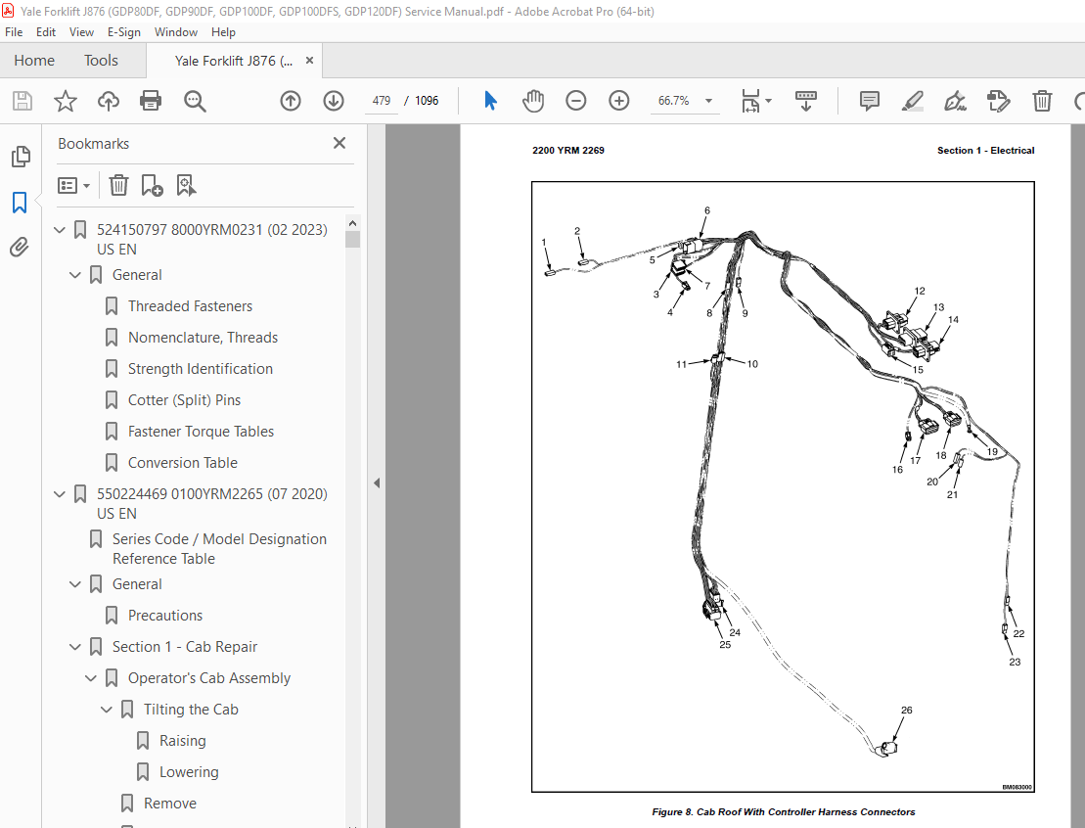The image size is (1085, 828).
Task: Add a comment with sticky note icon
Action: pyautogui.click(x=869, y=101)
